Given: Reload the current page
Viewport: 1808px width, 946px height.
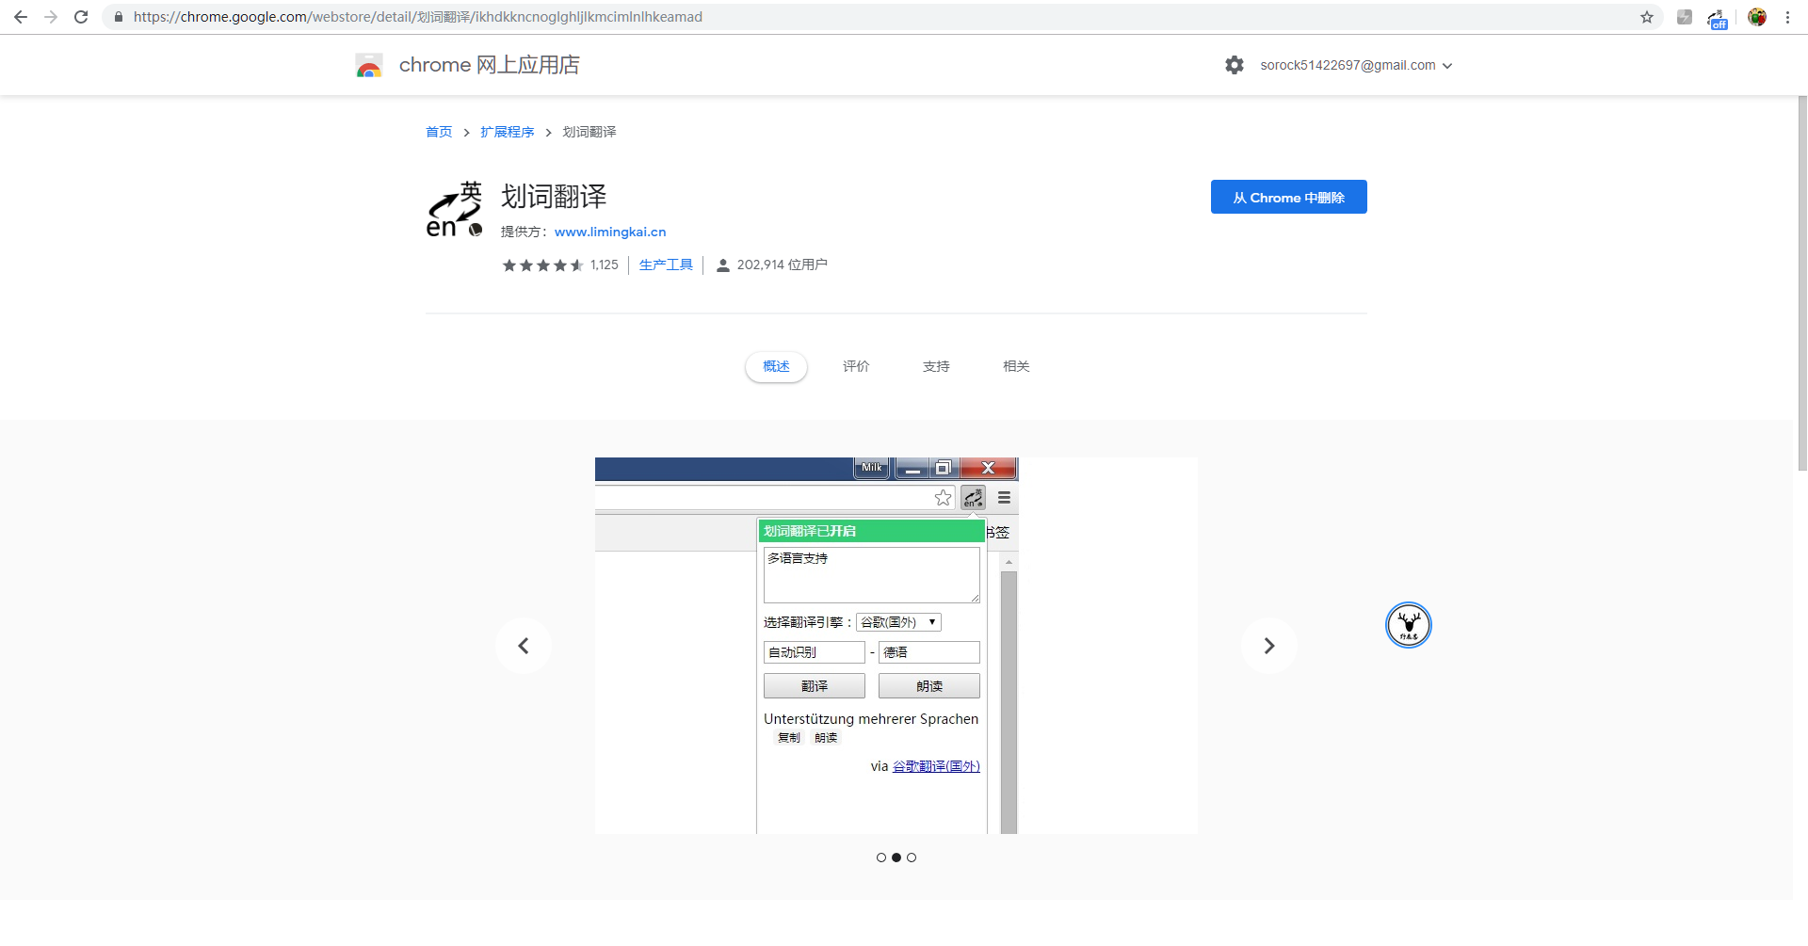Looking at the screenshot, I should point(81,17).
